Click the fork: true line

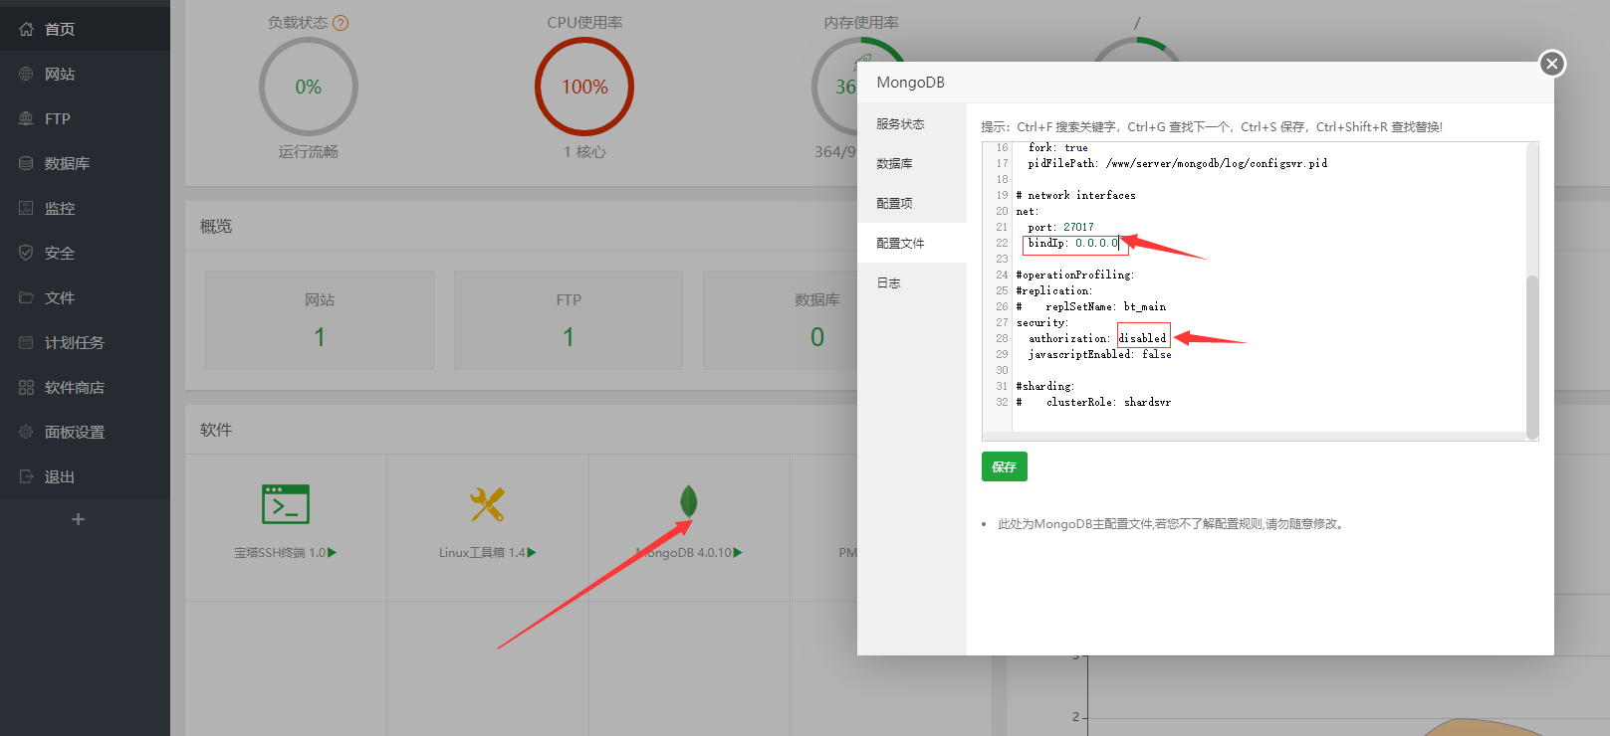(1057, 147)
